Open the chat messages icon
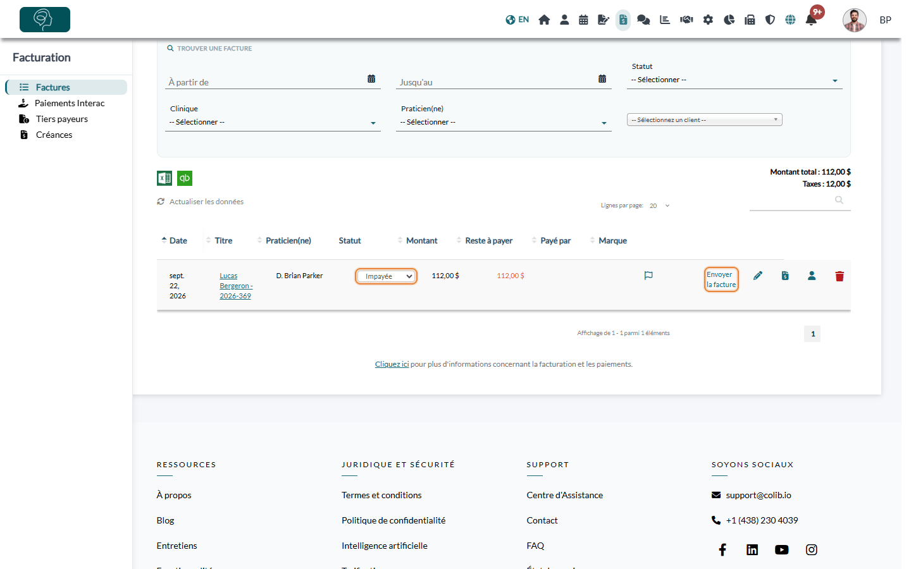The height and width of the screenshot is (569, 911). pyautogui.click(x=643, y=20)
